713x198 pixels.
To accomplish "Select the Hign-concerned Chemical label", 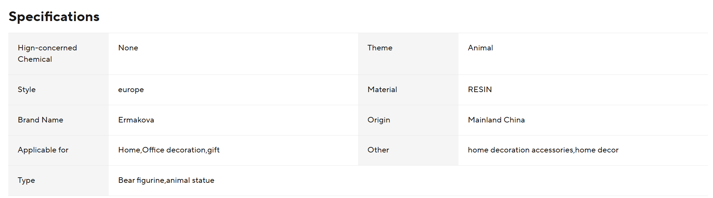I will tap(47, 53).
